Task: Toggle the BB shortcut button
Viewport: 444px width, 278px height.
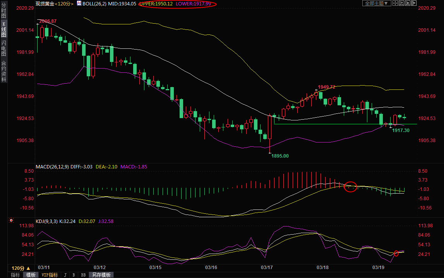Action: tap(83, 275)
